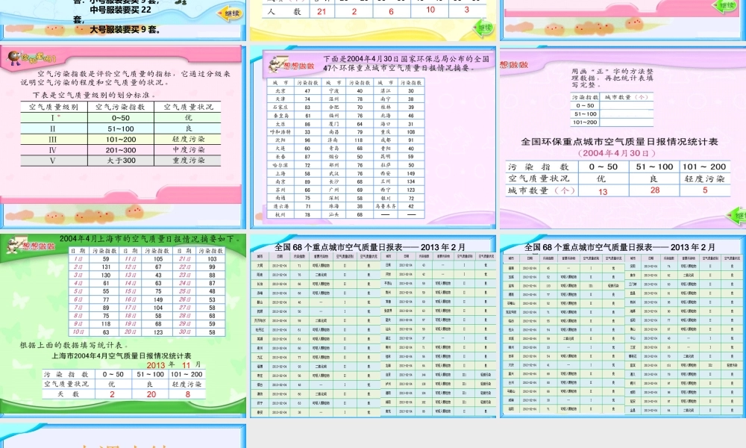This screenshot has height=448, width=746.
Task: Click the （2004年4月30日） date subtitle
Action: click(617, 153)
